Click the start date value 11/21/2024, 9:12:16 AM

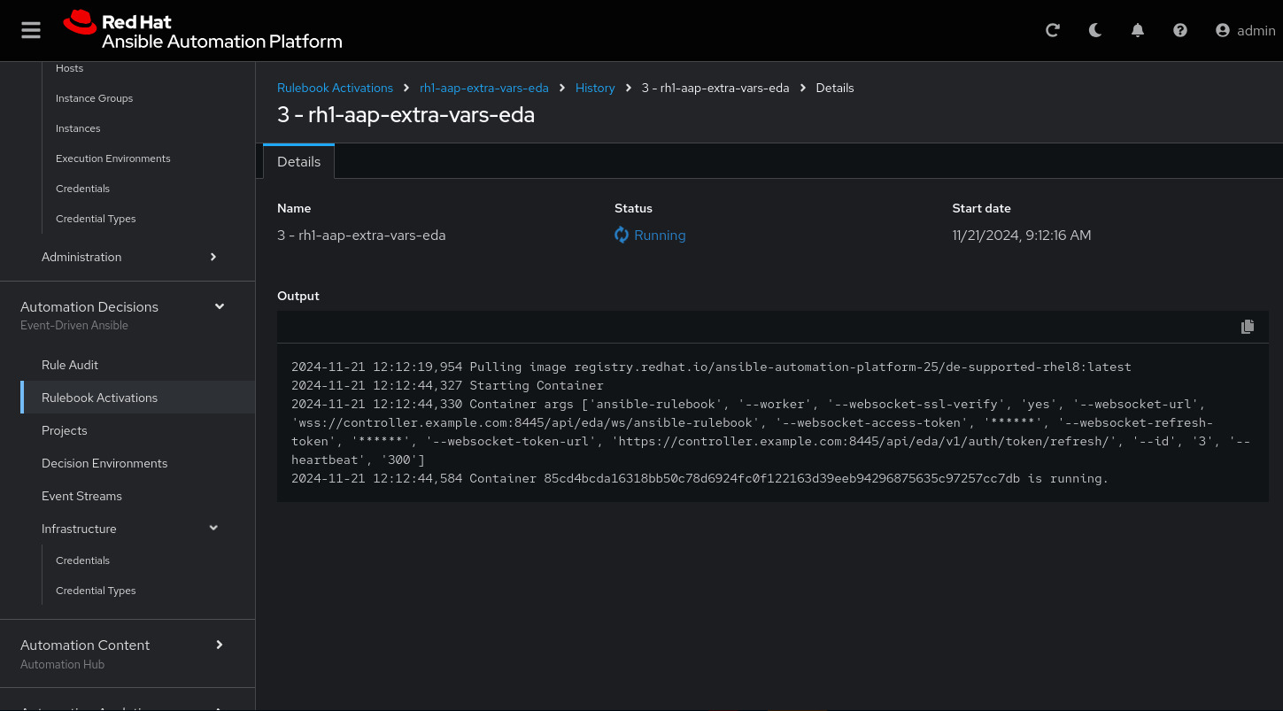1022,235
